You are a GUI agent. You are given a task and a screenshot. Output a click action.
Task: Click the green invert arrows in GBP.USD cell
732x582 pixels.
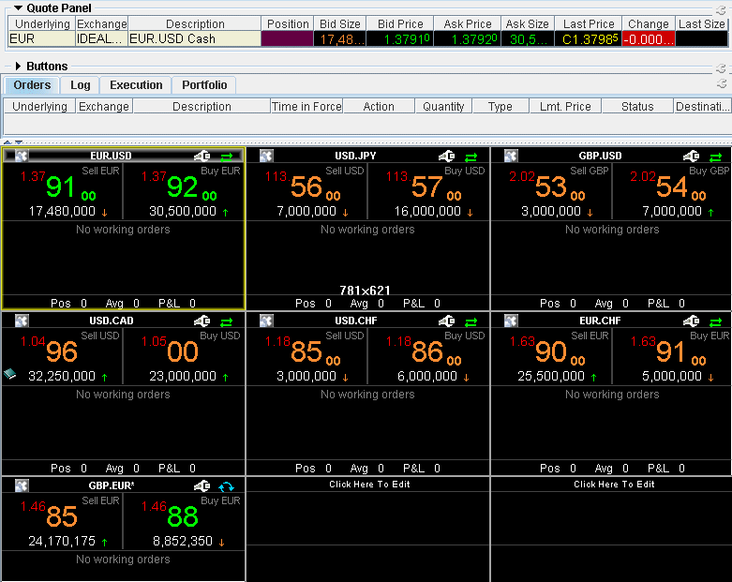pos(716,157)
